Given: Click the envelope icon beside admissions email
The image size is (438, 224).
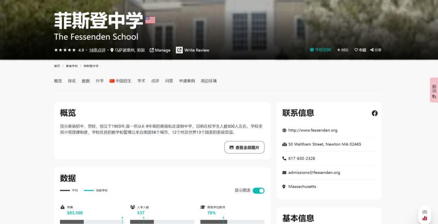Looking at the screenshot, I should (284, 173).
